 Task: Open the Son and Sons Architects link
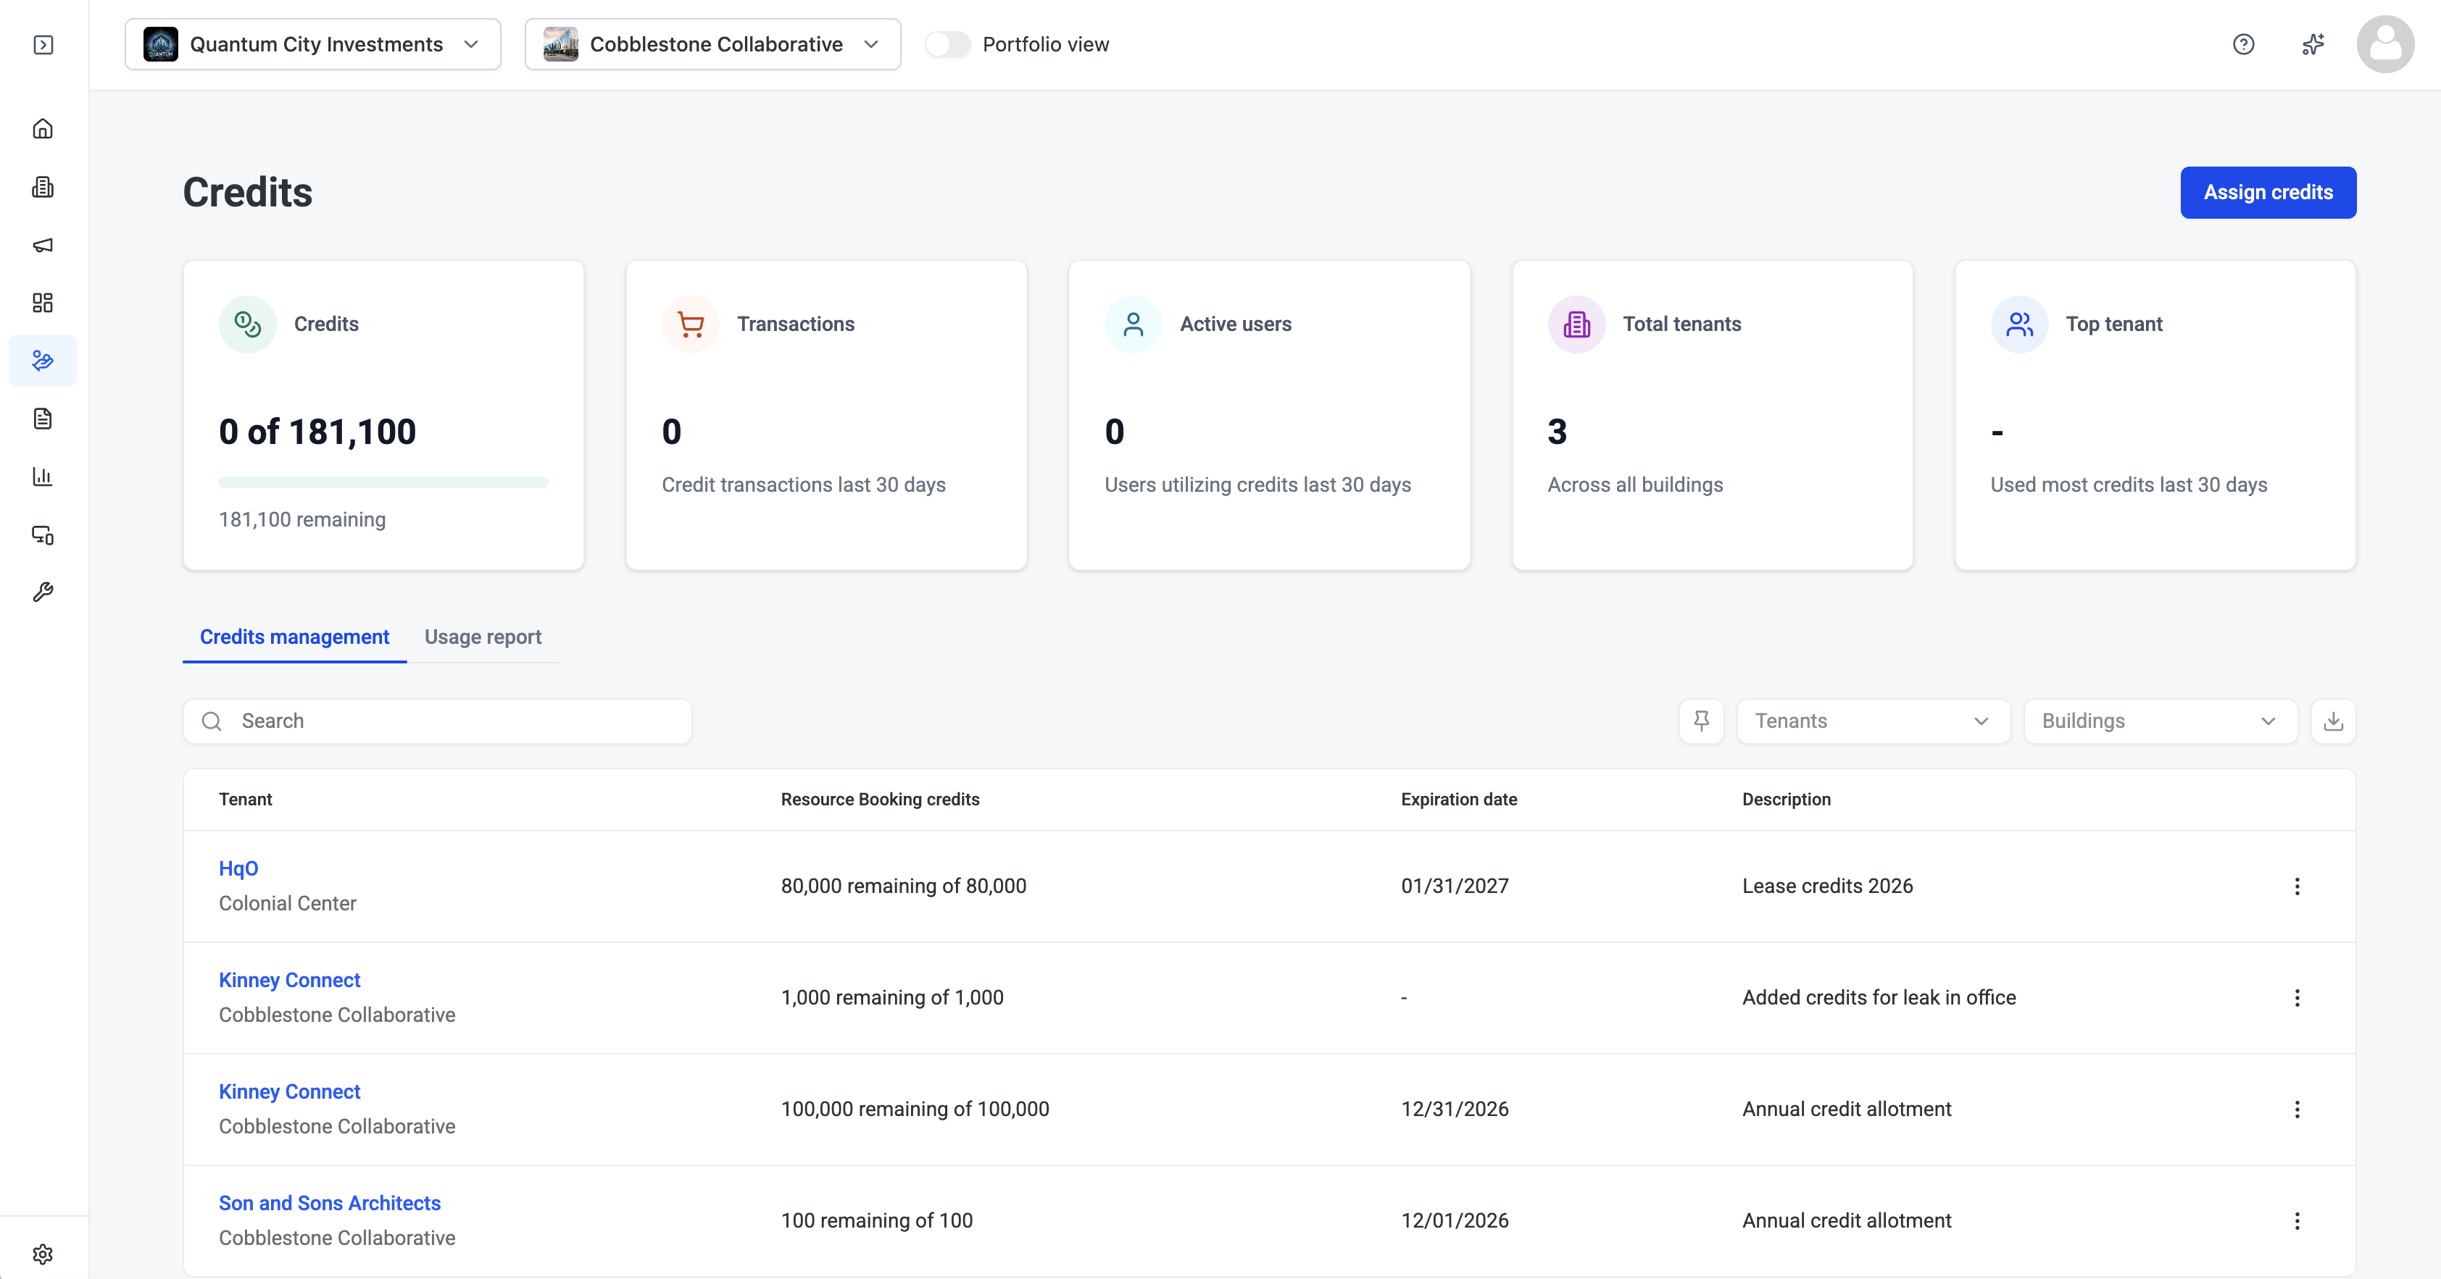tap(329, 1203)
